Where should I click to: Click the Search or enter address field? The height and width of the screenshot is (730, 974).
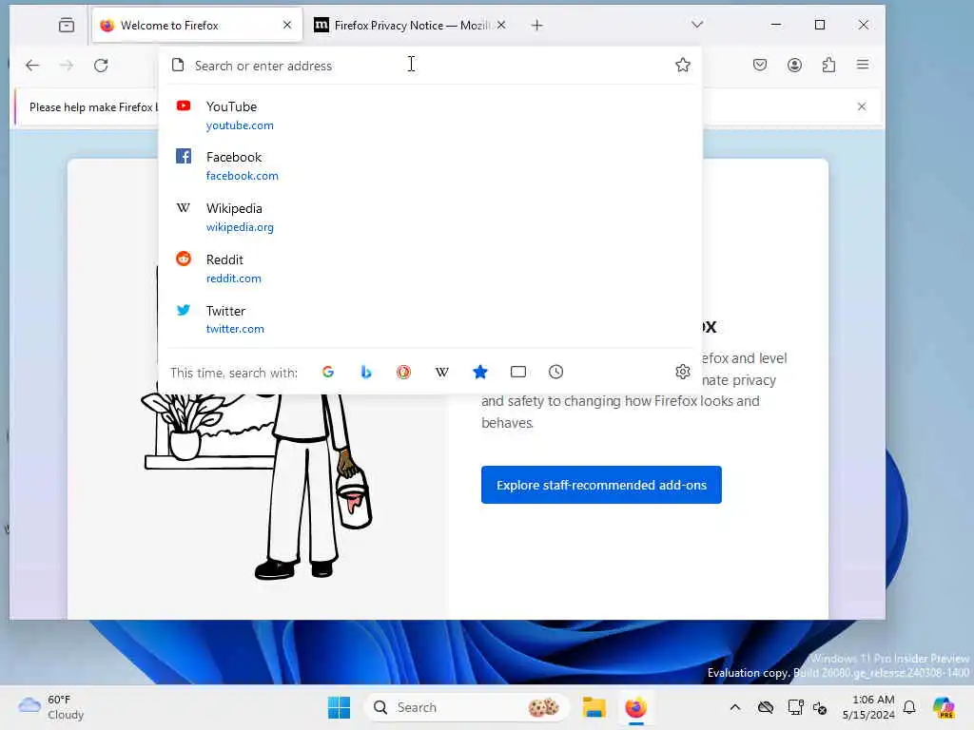(x=429, y=66)
